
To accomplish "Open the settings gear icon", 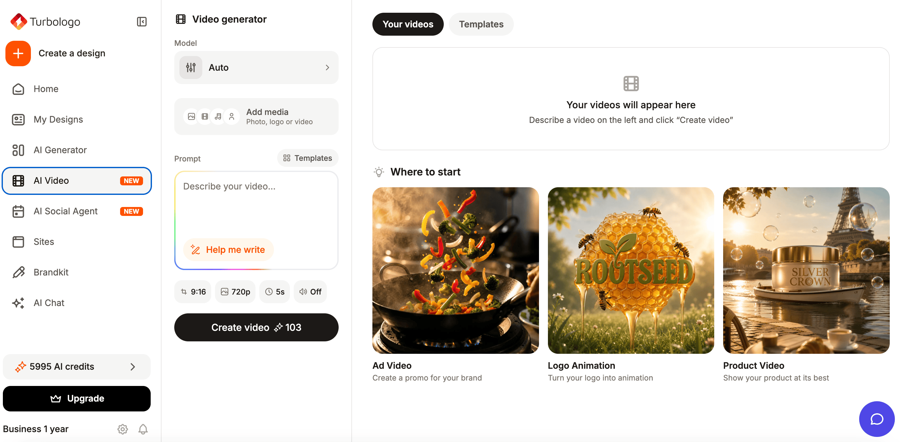I will [122, 429].
